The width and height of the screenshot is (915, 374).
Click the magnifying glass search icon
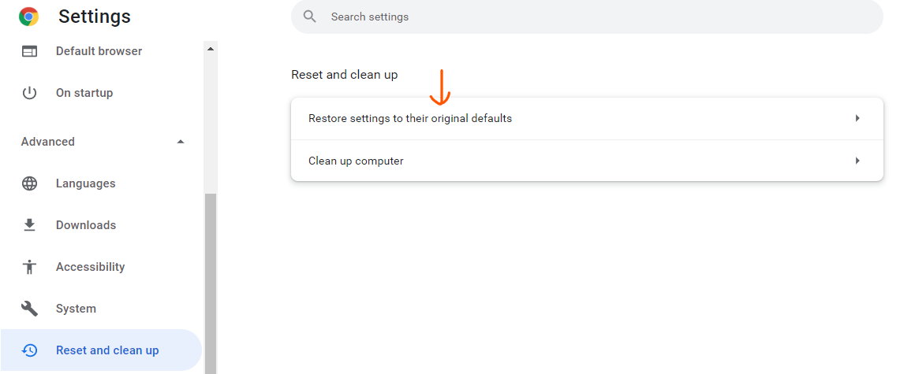[x=310, y=17]
